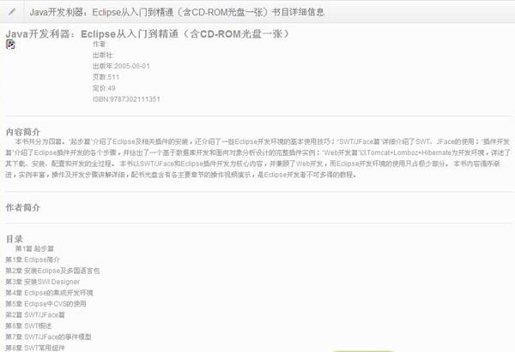Click the 目录 section heading
The image size is (515, 352).
(15, 238)
